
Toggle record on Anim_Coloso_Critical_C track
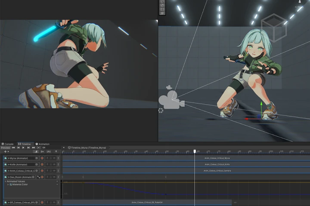tap(42, 171)
